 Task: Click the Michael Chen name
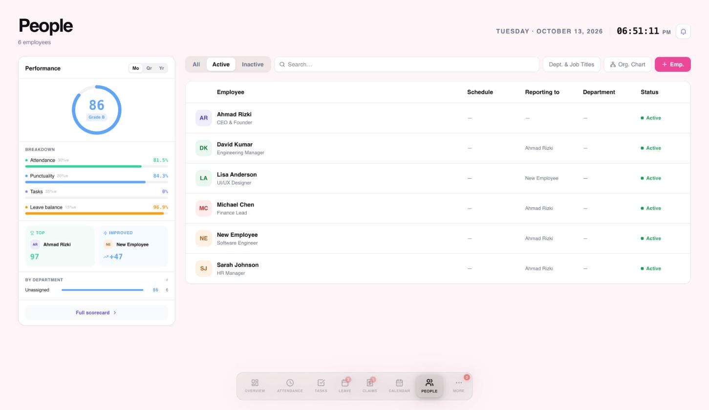pos(236,205)
